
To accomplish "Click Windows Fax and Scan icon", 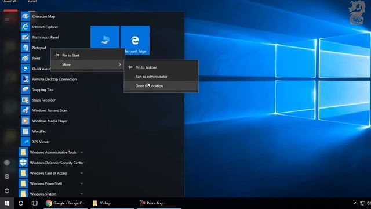I will [26, 110].
